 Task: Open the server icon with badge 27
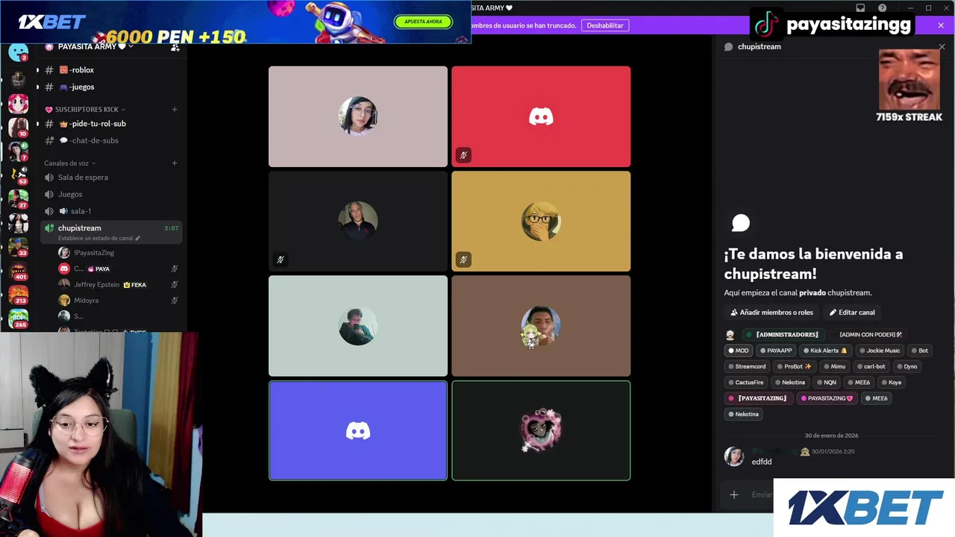(x=19, y=199)
